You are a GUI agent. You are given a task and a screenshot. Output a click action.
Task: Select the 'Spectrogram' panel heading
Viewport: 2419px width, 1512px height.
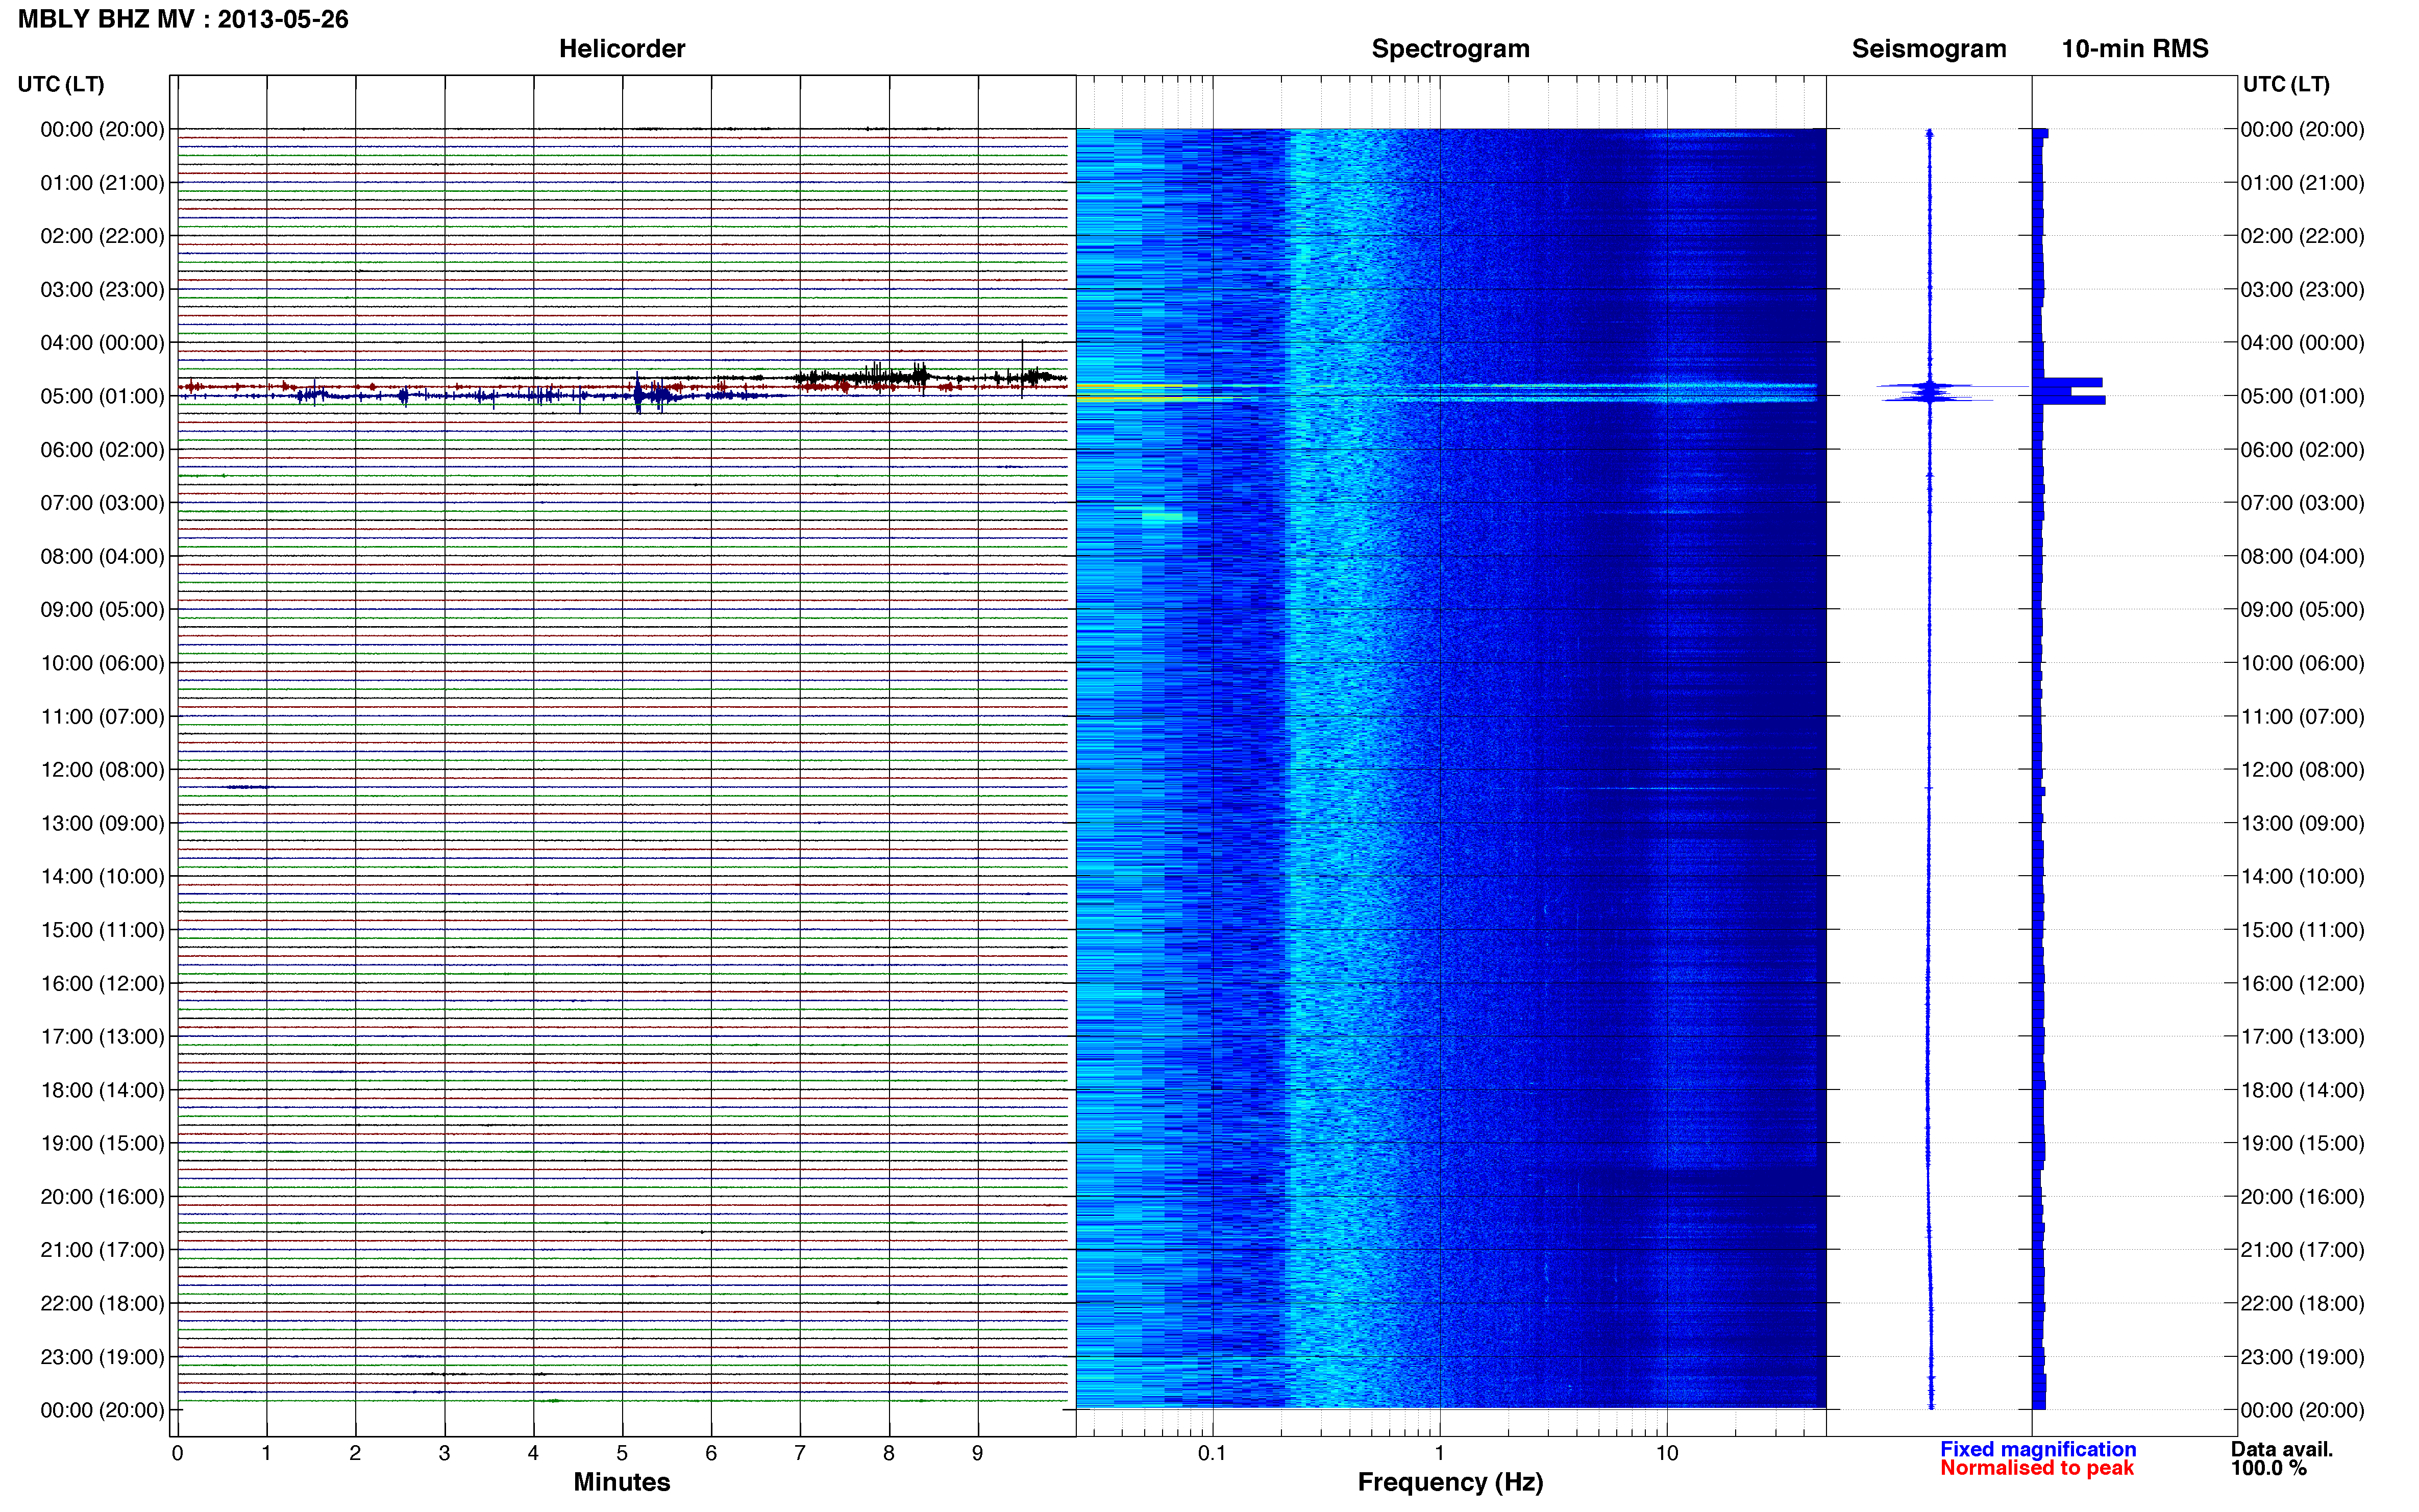point(1450,49)
